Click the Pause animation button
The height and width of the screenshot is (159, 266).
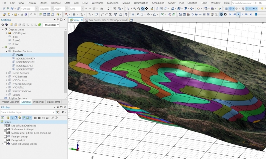click(242, 15)
